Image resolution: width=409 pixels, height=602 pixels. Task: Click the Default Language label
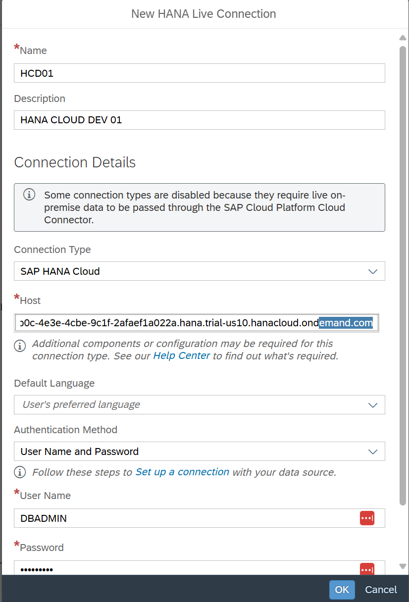[54, 383]
